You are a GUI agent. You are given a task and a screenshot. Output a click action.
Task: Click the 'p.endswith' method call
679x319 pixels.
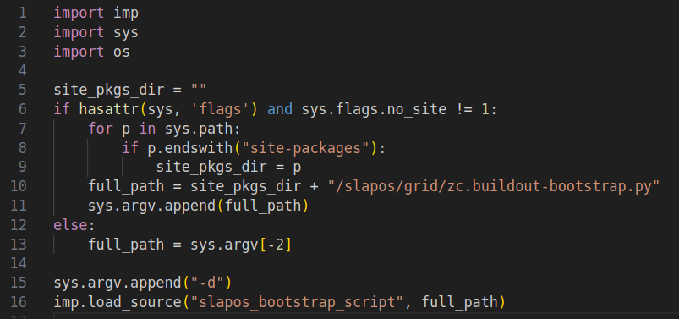(x=190, y=148)
